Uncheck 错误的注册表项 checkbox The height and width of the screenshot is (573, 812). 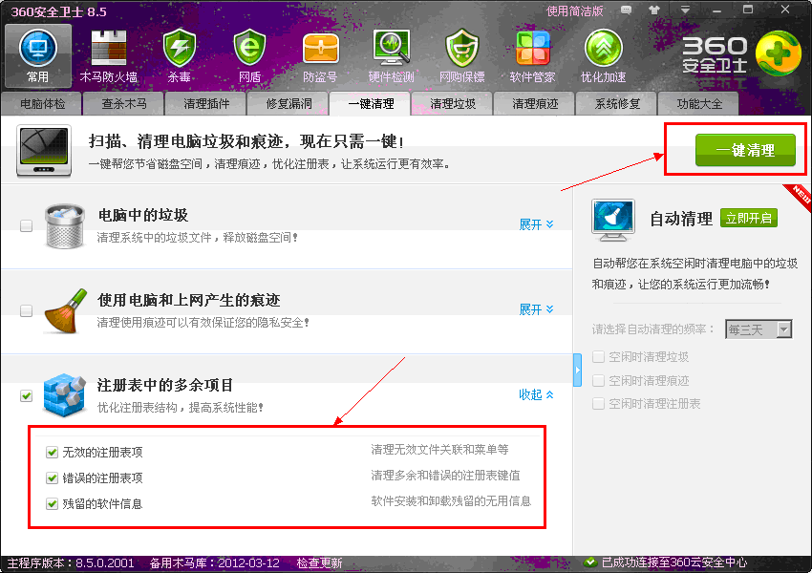(52, 477)
